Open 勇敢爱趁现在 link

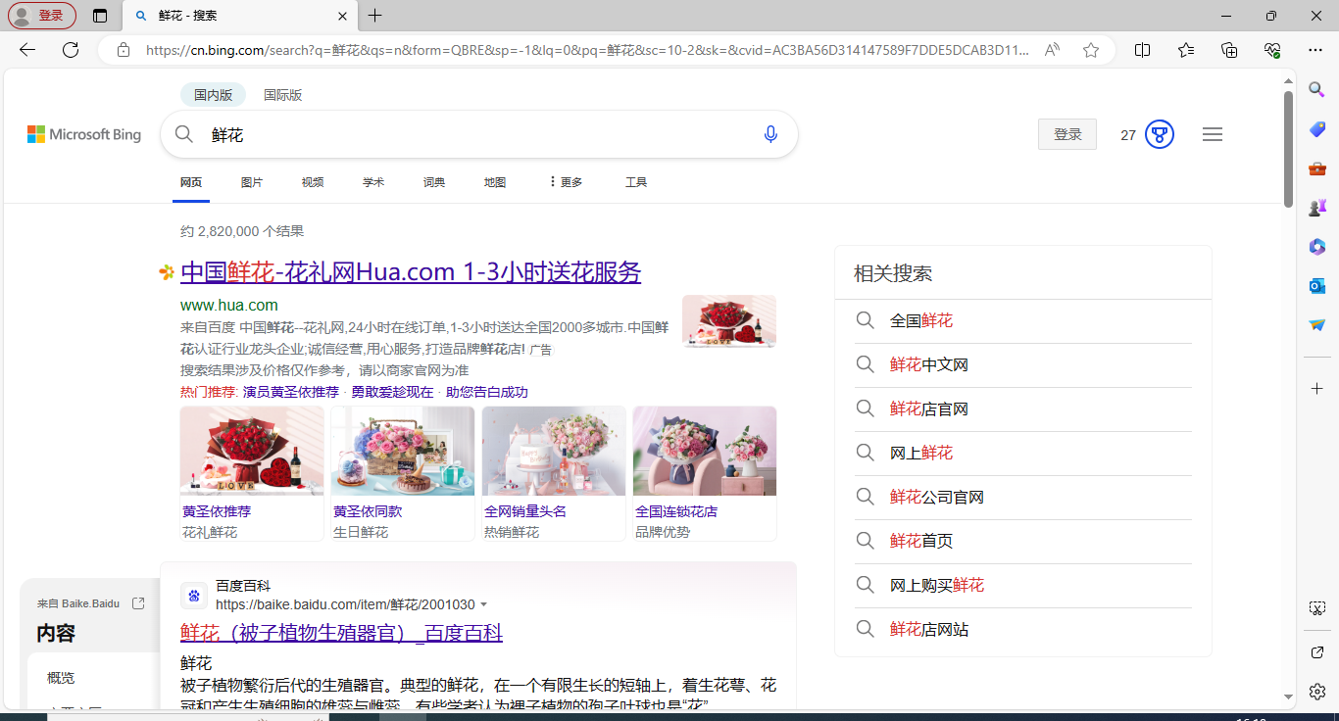392,392
